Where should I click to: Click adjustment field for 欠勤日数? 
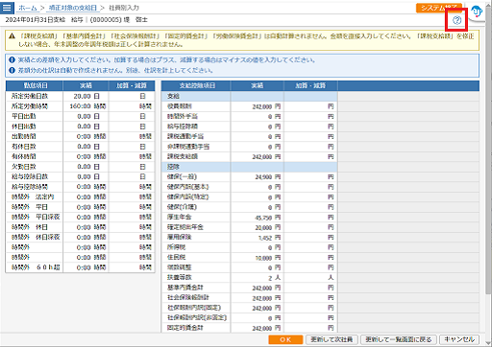pyautogui.click(x=132, y=167)
